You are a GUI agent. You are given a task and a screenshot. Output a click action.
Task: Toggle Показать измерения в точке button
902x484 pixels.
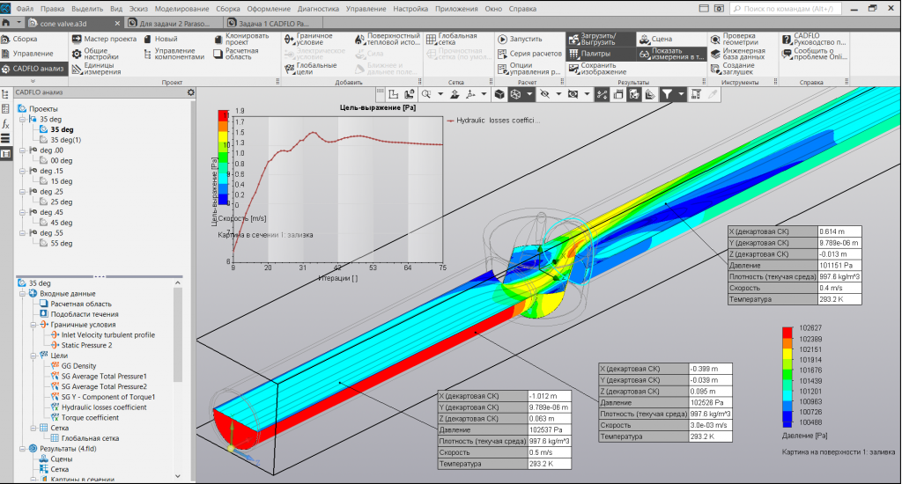(671, 54)
